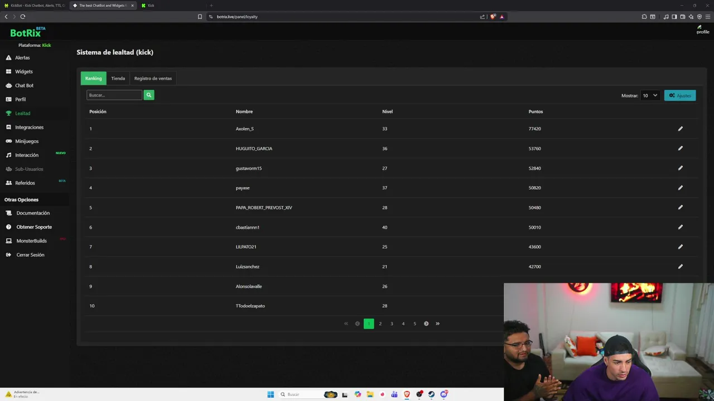Click the pencil icon for payase
This screenshot has height=401, width=714.
tap(680, 188)
